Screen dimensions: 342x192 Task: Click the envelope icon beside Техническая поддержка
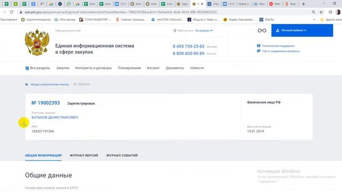[259, 46]
